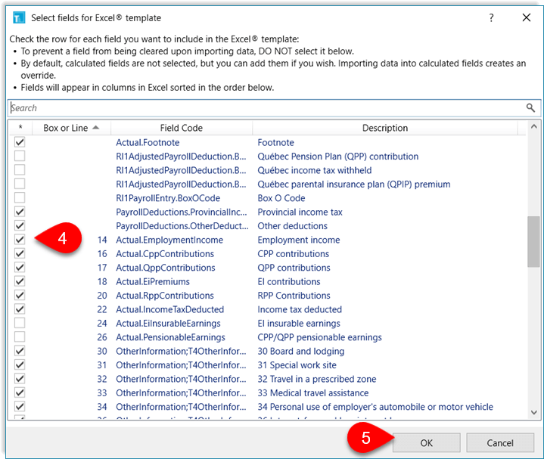Check the Québec income tax withheld checkbox
Viewport: 544px width, 459px height.
pos(20,170)
